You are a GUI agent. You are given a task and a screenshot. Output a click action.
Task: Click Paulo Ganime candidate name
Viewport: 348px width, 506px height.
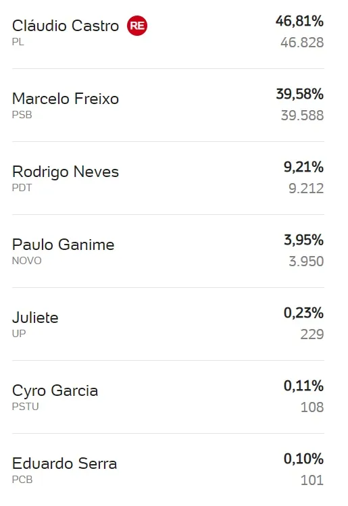64,245
